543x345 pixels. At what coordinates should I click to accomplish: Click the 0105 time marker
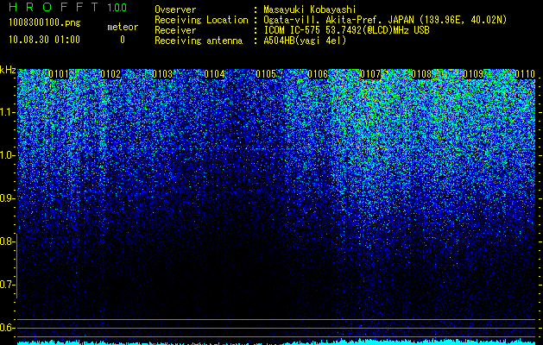pos(266,74)
